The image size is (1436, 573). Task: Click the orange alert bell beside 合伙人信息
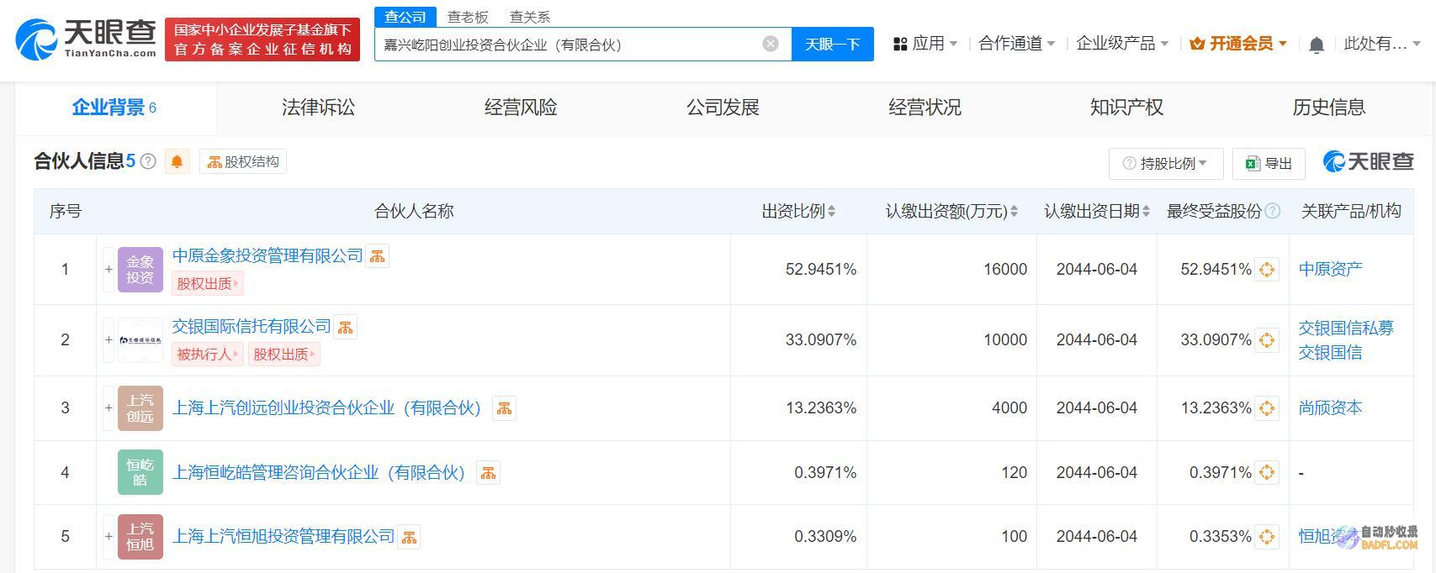(x=177, y=161)
